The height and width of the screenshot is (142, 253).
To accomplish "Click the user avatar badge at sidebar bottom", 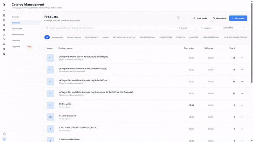I will pyautogui.click(x=4, y=139).
